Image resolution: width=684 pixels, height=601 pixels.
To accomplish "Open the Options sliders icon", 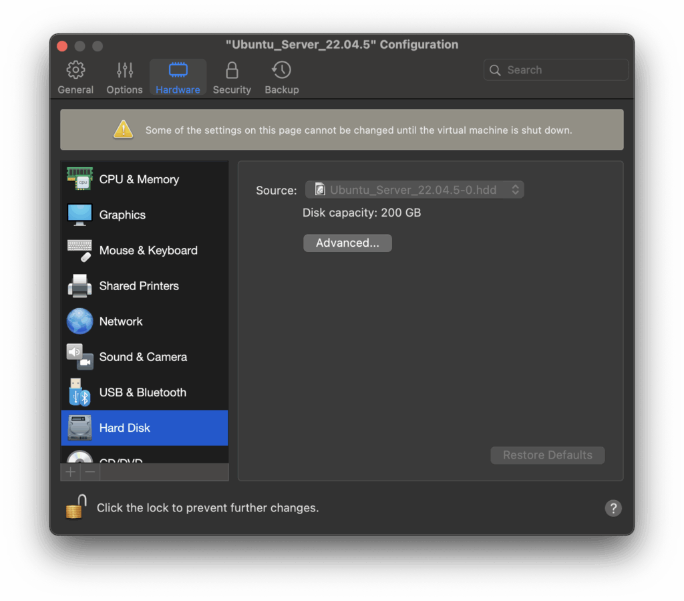I will coord(125,70).
